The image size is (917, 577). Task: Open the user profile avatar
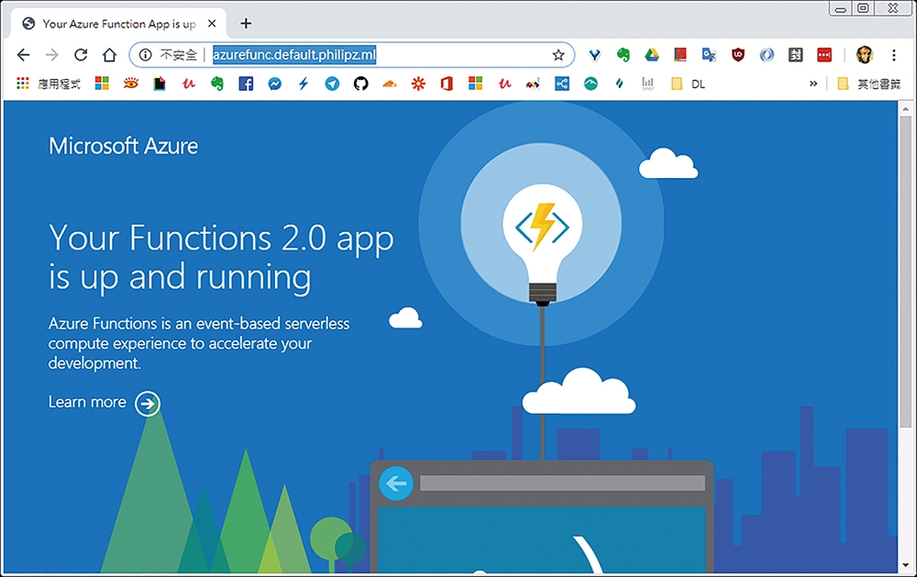coord(865,55)
